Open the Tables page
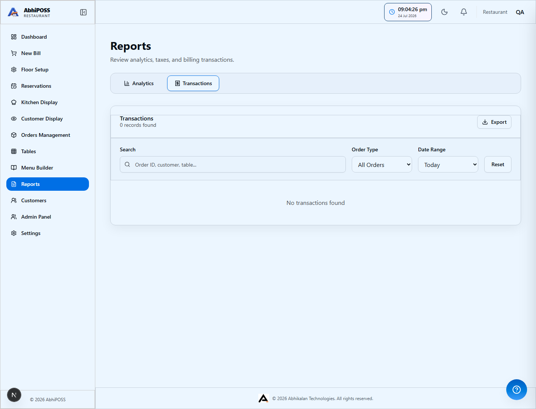 48,151
